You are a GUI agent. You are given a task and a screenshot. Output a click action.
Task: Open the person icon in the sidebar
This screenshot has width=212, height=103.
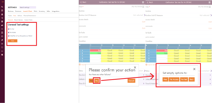coord(2,14)
